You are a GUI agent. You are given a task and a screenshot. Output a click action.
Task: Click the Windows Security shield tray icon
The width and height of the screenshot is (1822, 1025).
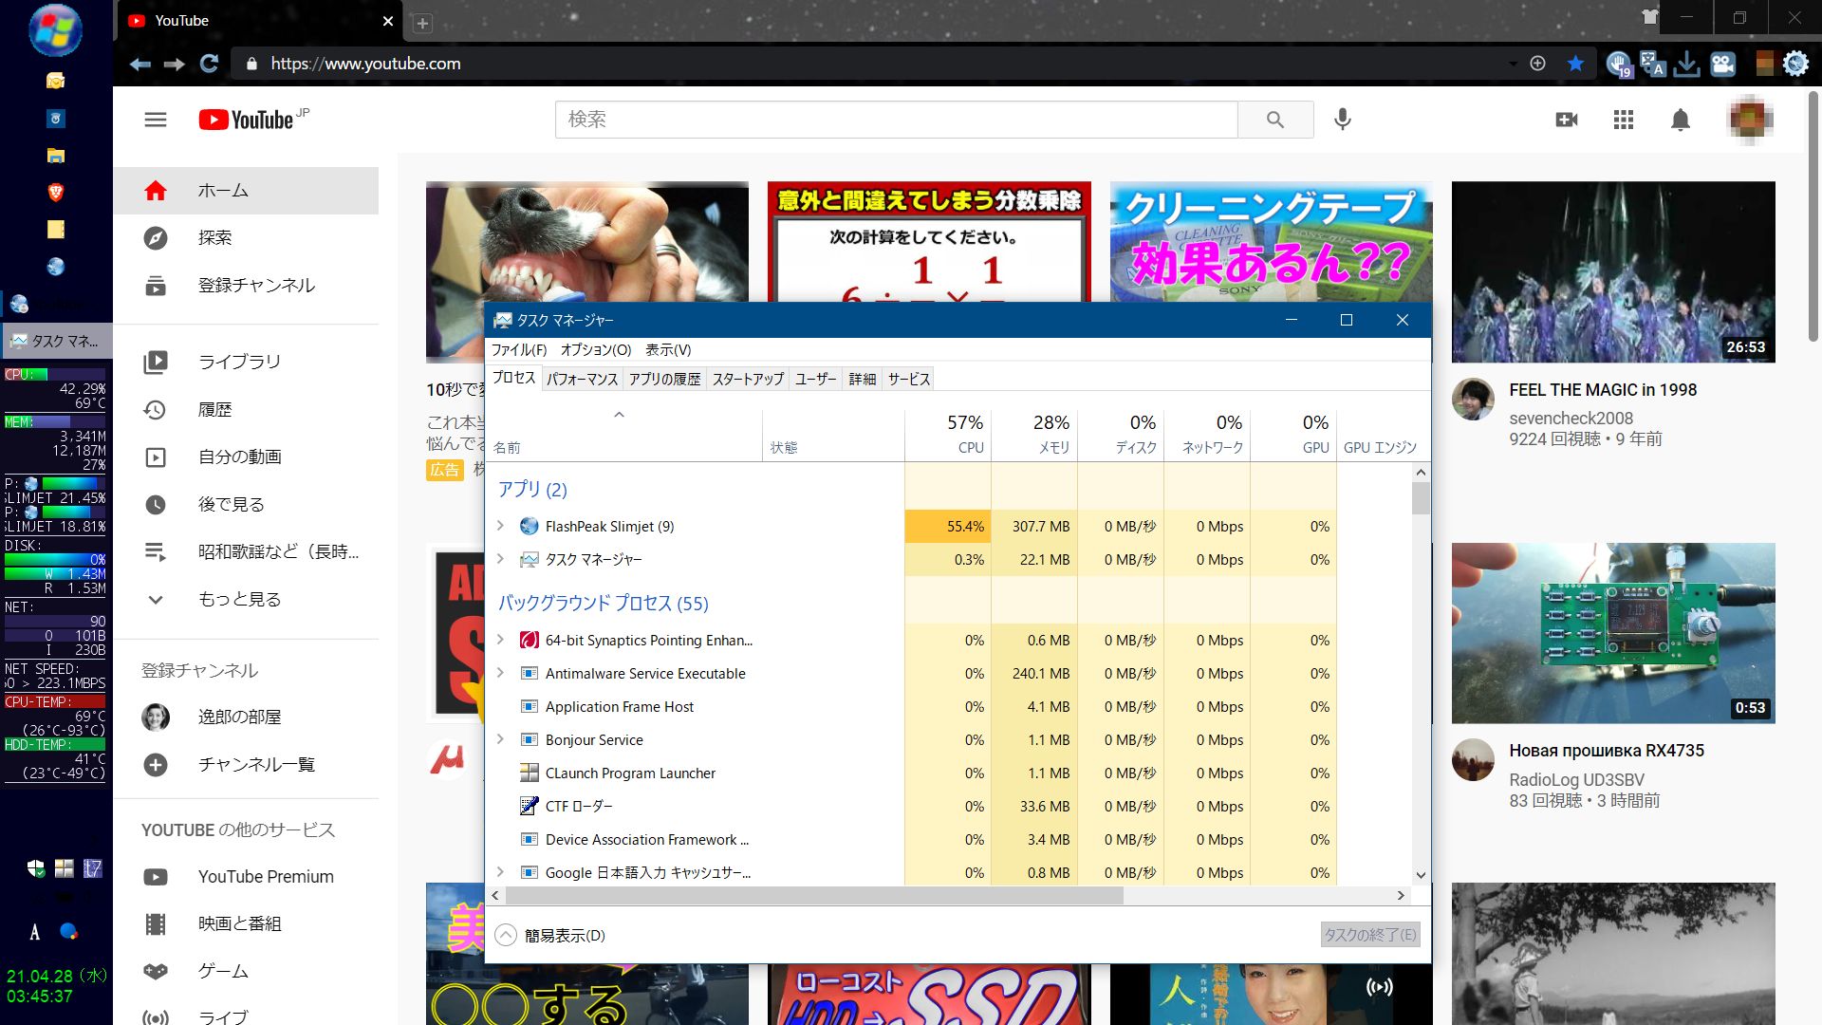36,868
